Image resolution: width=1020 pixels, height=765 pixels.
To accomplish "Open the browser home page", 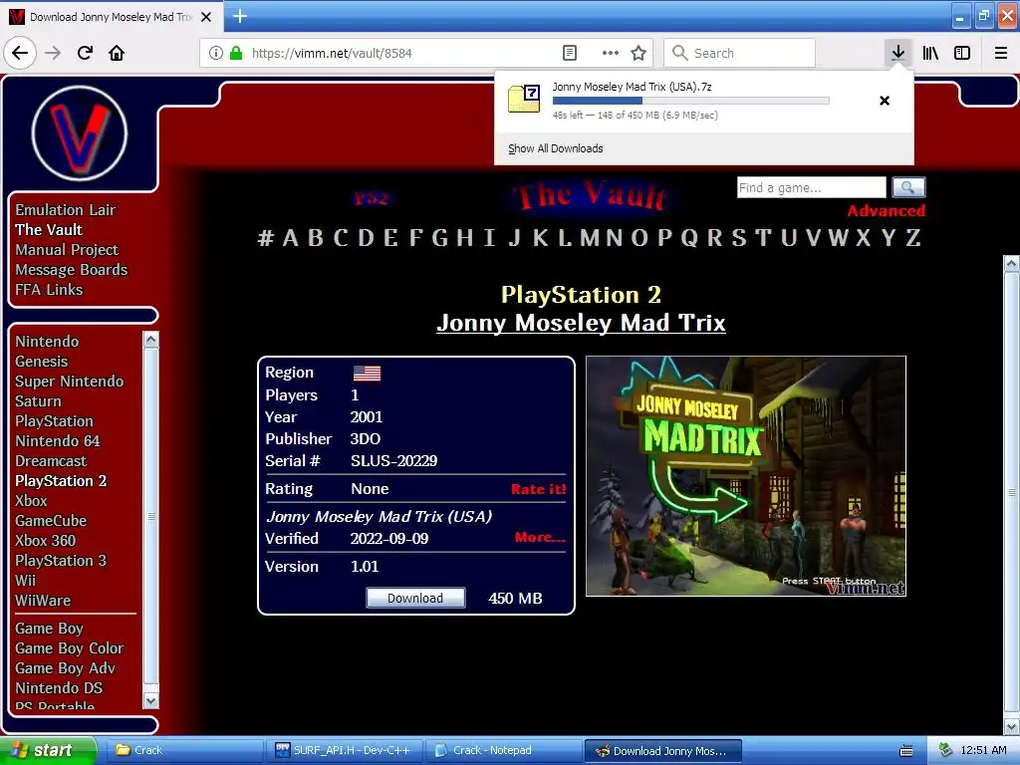I will click(117, 54).
